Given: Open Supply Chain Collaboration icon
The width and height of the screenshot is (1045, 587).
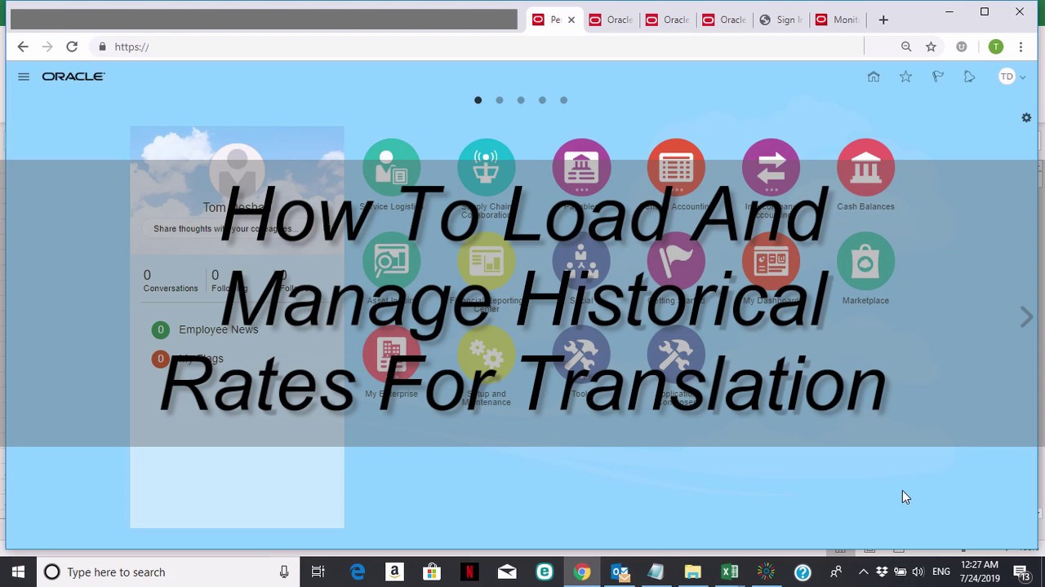Looking at the screenshot, I should pos(487,168).
